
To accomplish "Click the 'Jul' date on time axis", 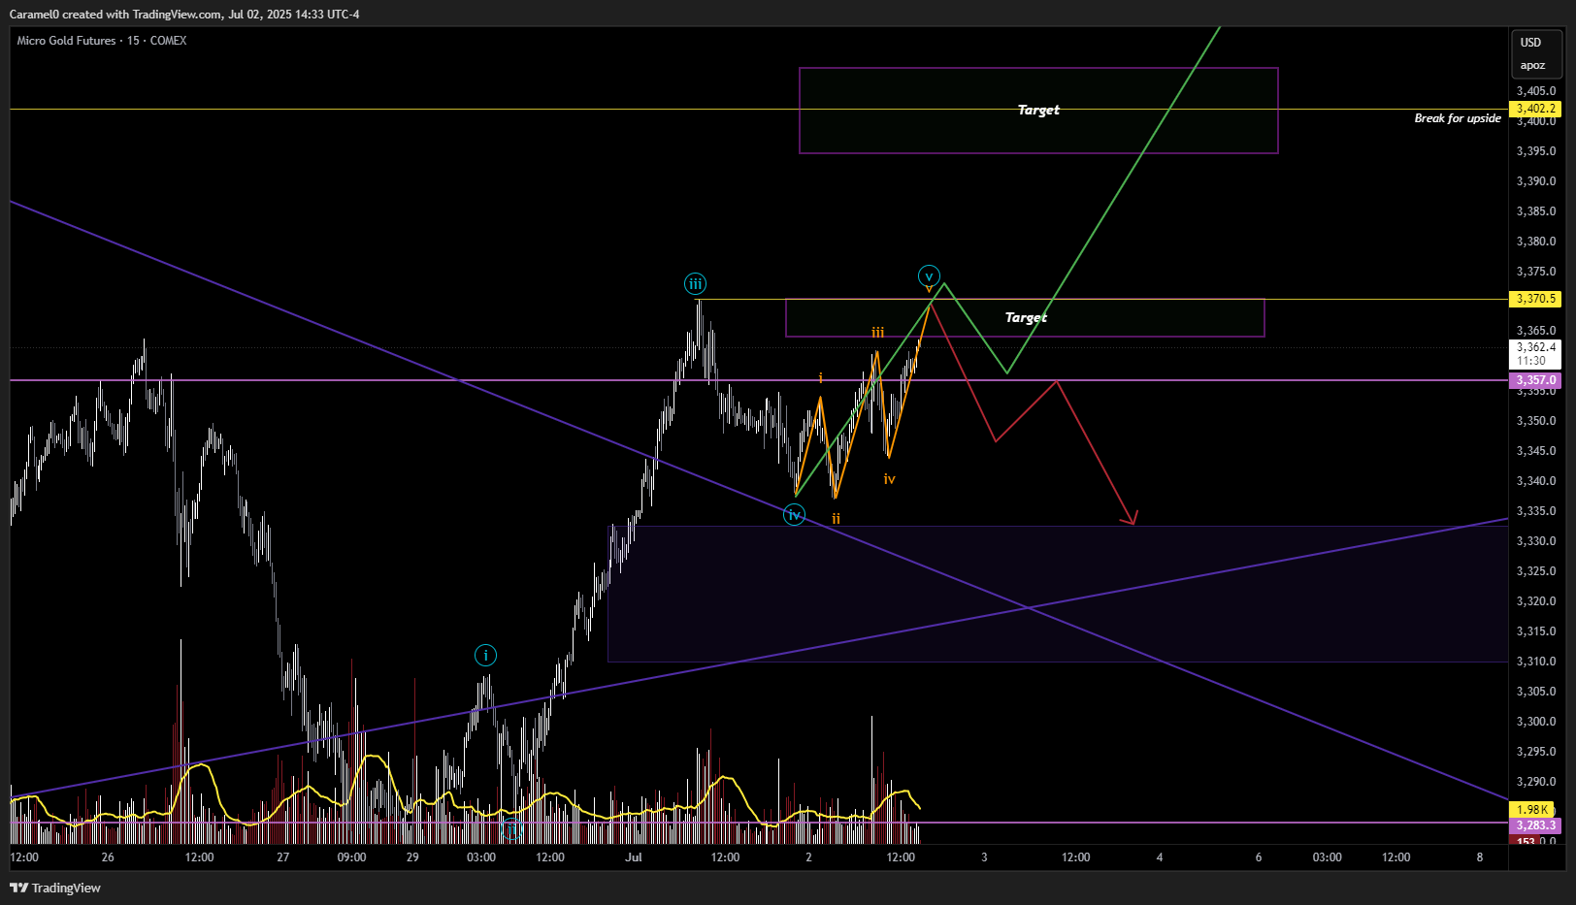I will pyautogui.click(x=634, y=857).
